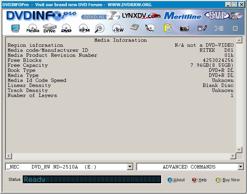Viewport: 247px width, 194px height.
Task: Minimize the DVDINFOPro window
Action: [228, 5]
